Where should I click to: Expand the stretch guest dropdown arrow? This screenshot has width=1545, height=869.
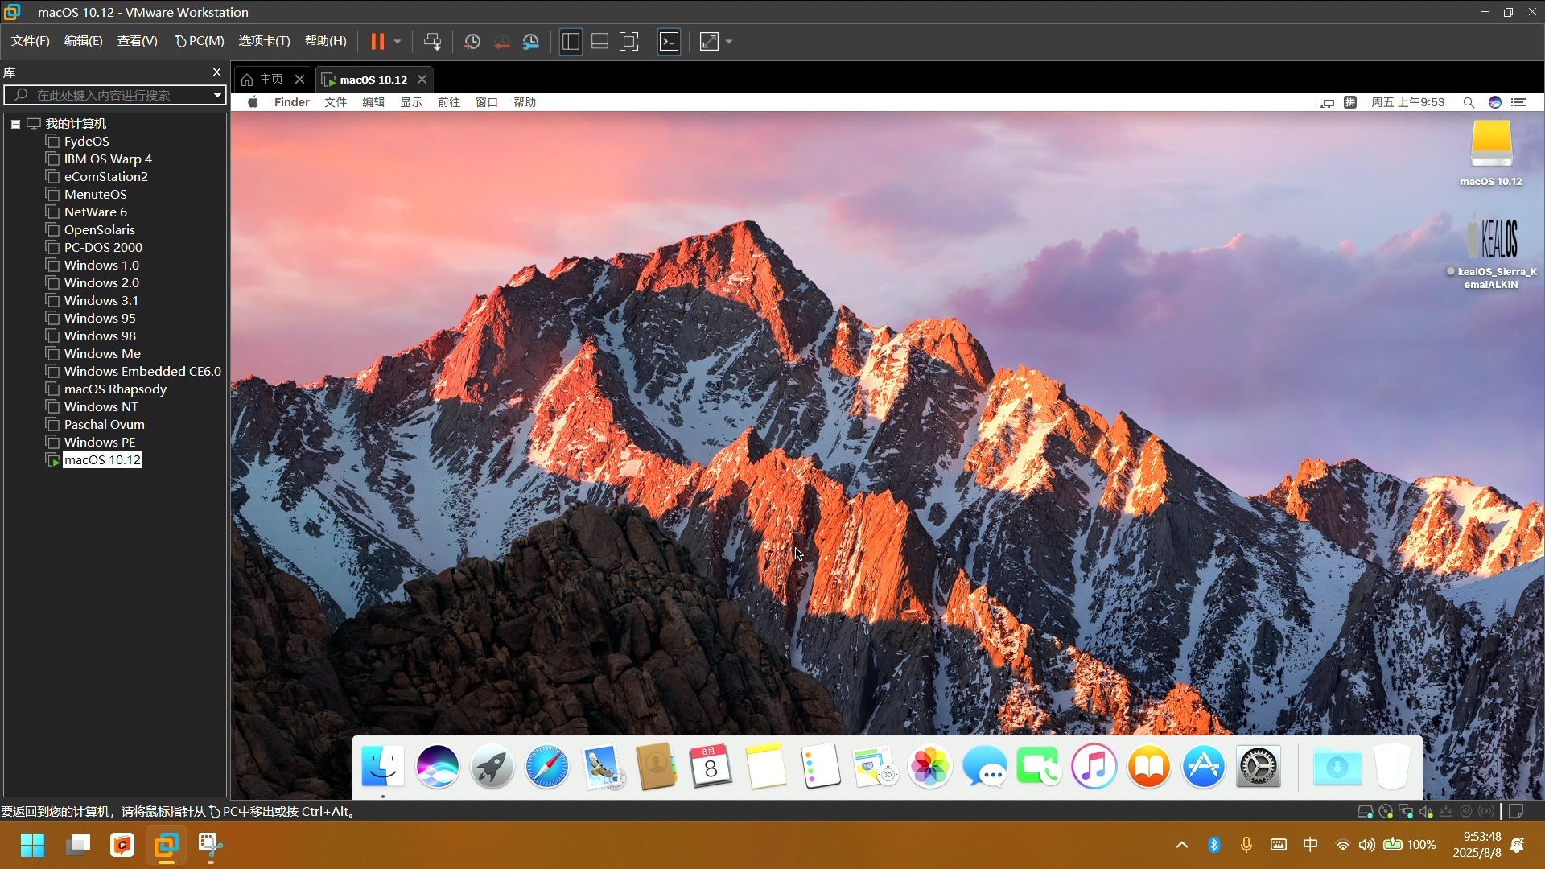coord(729,42)
